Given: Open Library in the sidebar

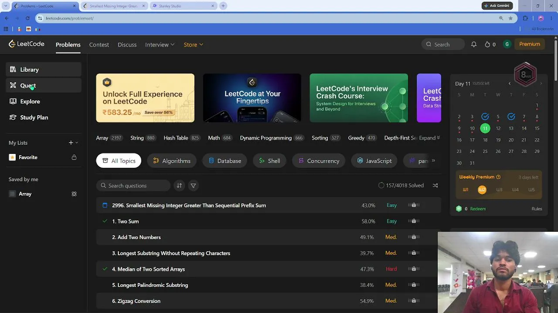Looking at the screenshot, I should [44, 70].
